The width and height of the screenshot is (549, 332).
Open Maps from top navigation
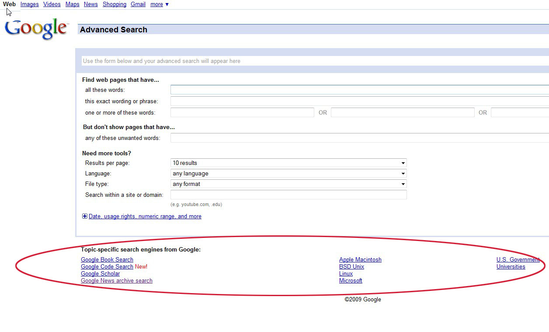[x=73, y=4]
